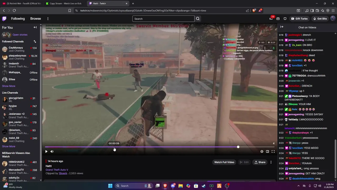
Task: Open the Twitch whispers icon
Action: tap(285, 19)
